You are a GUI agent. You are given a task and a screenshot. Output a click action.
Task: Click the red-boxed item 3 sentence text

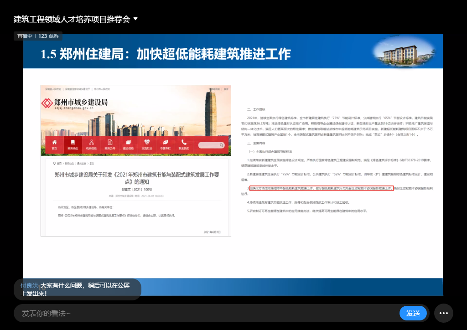[322, 188]
